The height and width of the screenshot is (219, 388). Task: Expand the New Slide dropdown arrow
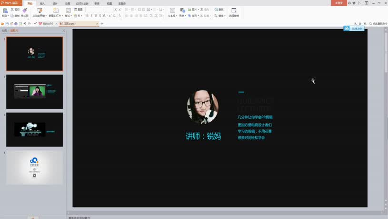pyautogui.click(x=61, y=16)
